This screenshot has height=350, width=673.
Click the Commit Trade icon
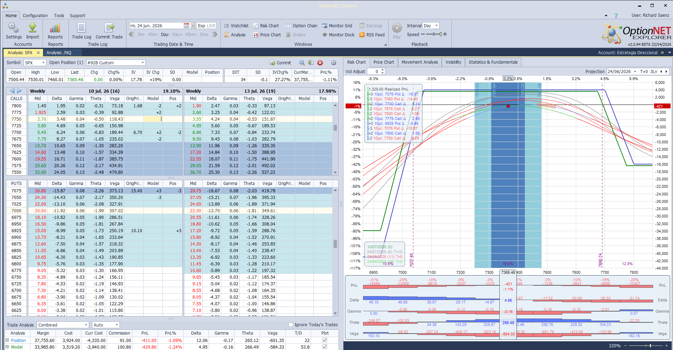point(109,31)
